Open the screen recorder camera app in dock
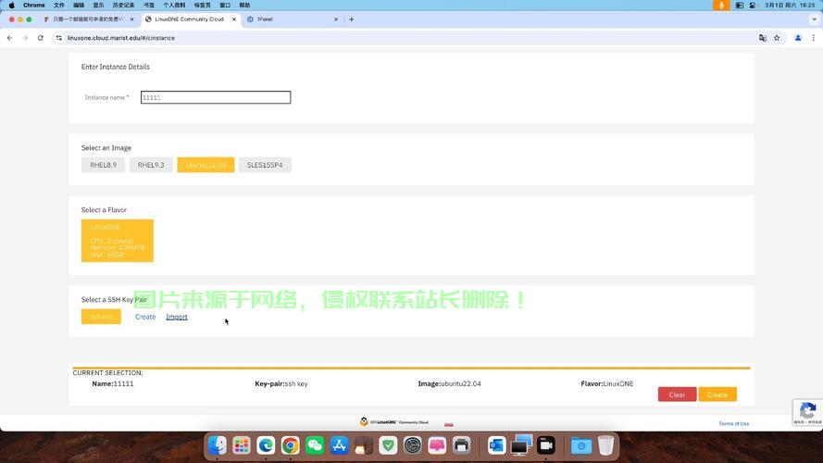Screen dimensions: 823x463 [x=546, y=445]
